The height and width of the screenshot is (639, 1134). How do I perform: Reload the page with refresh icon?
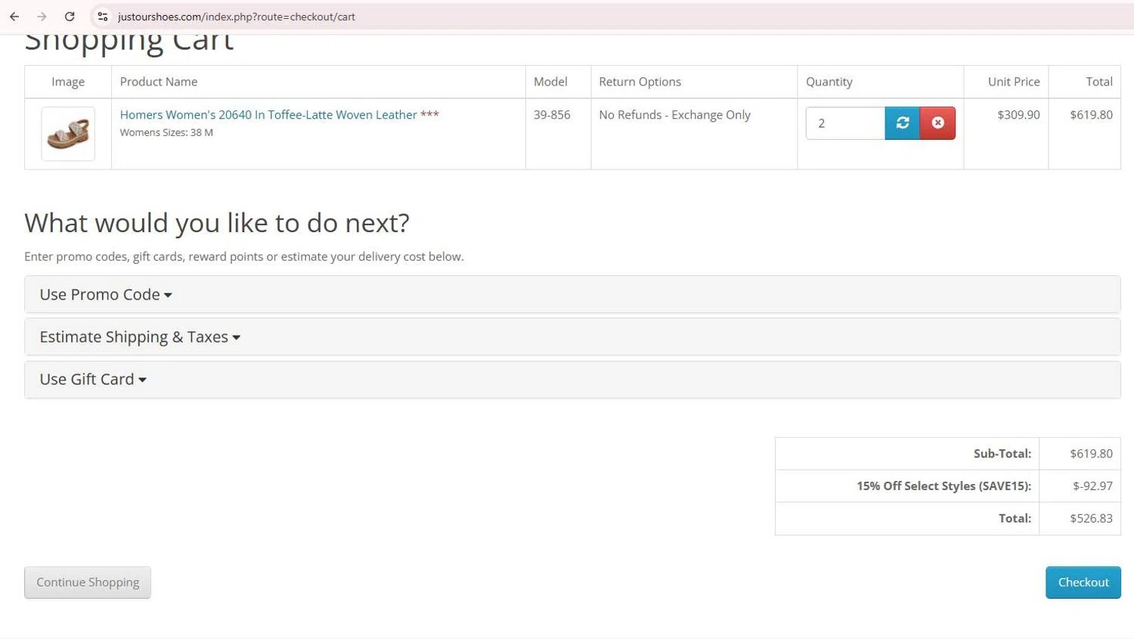[70, 17]
